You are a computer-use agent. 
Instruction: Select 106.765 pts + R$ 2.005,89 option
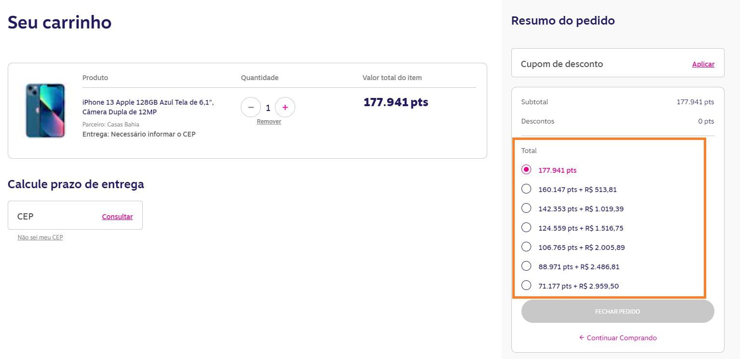[x=526, y=247]
